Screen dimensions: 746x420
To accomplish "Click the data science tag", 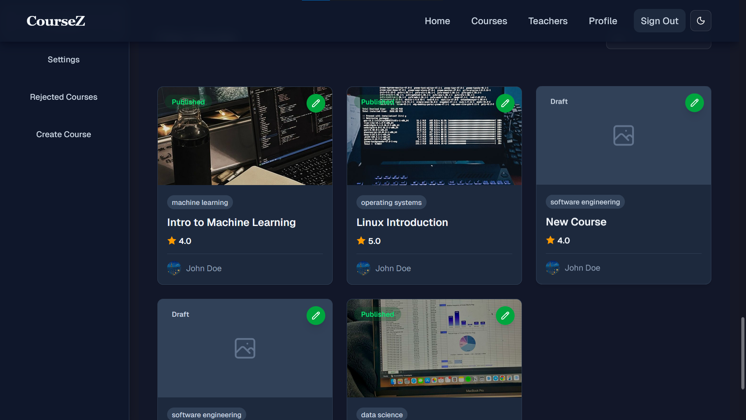I will tap(382, 415).
